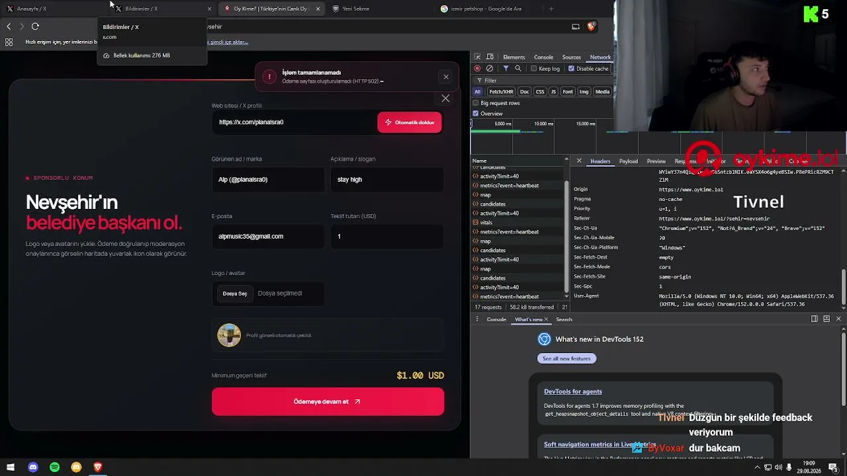Image resolution: width=847 pixels, height=476 pixels.
Task: Enable the Keep log checkbox
Action: click(x=534, y=69)
